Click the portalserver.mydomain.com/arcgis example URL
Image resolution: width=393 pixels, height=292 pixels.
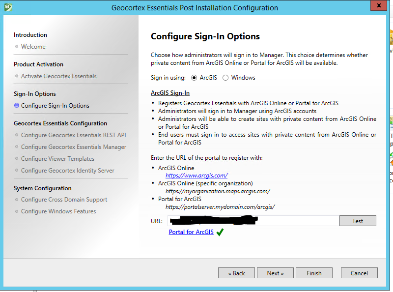click(x=220, y=207)
